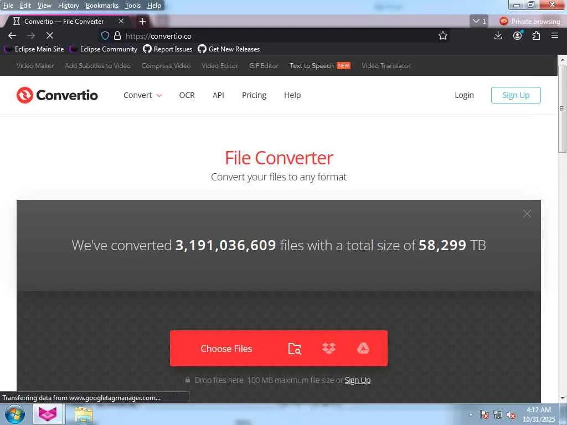Open the Video Maker tool link

pos(35,66)
